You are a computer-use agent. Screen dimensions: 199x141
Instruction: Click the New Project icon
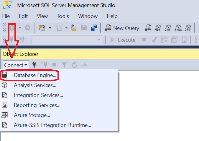coord(42,28)
